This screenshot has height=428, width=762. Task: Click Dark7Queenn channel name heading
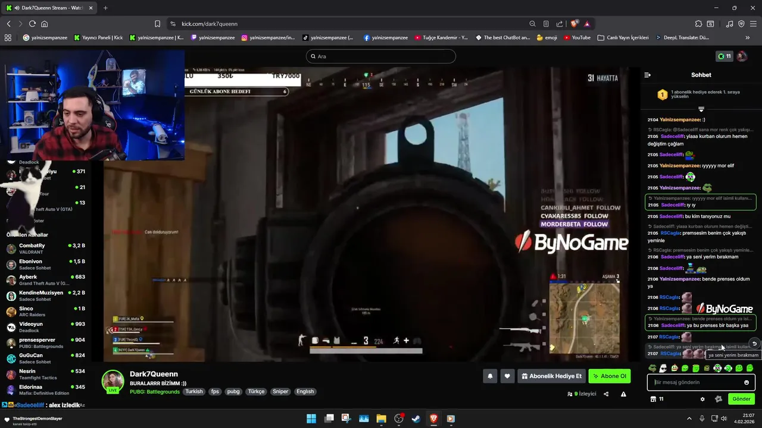(154, 374)
